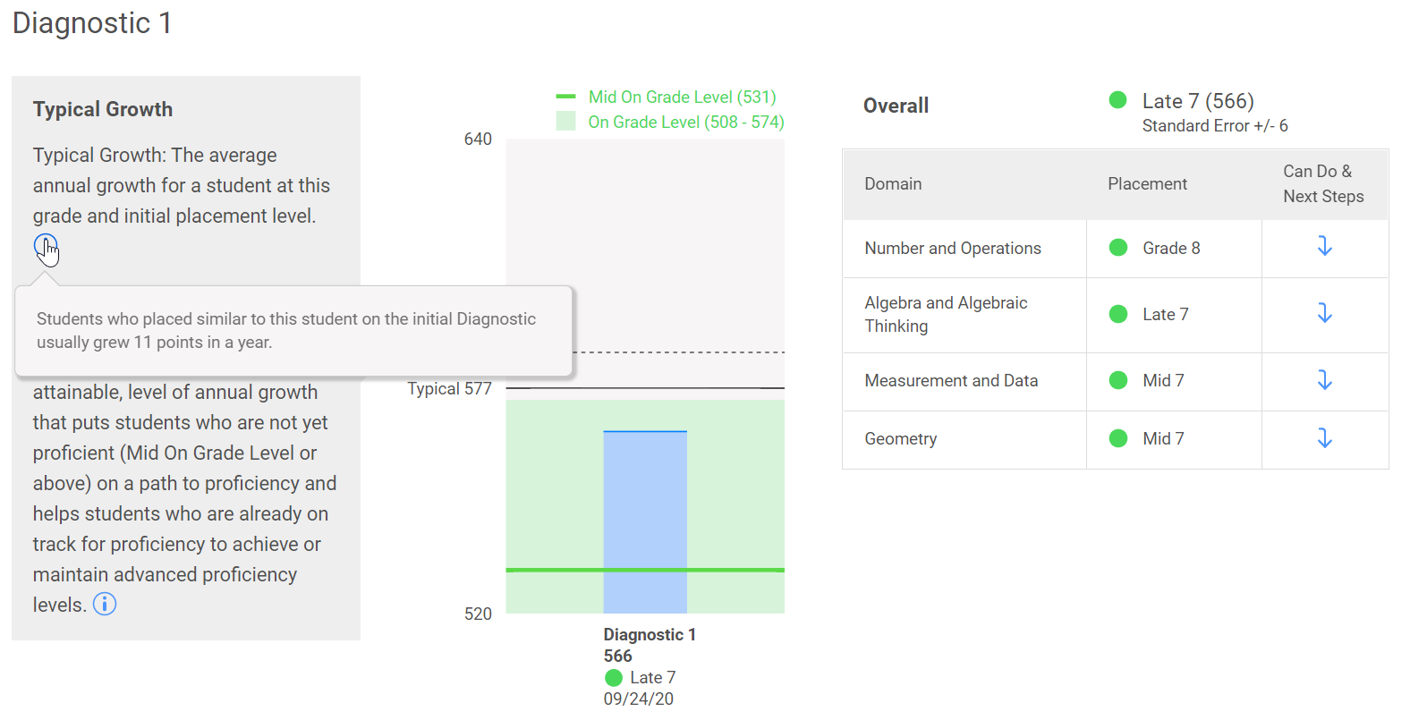Click the Typical Growth info icon

coord(45,245)
